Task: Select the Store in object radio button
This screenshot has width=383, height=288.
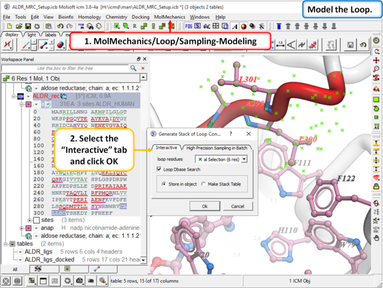Action: click(x=164, y=184)
